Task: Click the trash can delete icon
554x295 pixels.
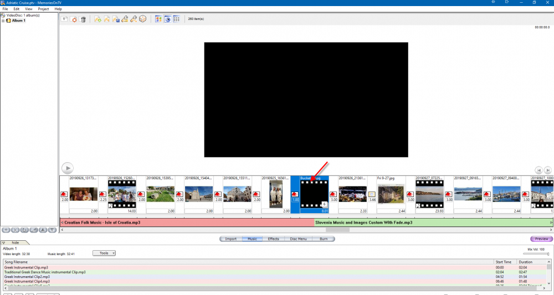Action: 83,19
